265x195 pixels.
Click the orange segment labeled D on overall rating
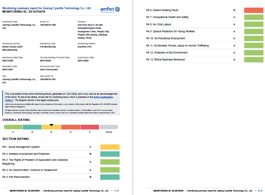(x=70, y=127)
